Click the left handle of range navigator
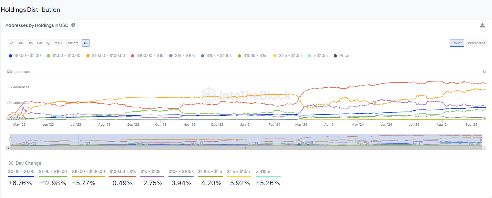Viewport: 492px width, 198px height. [x=10, y=140]
